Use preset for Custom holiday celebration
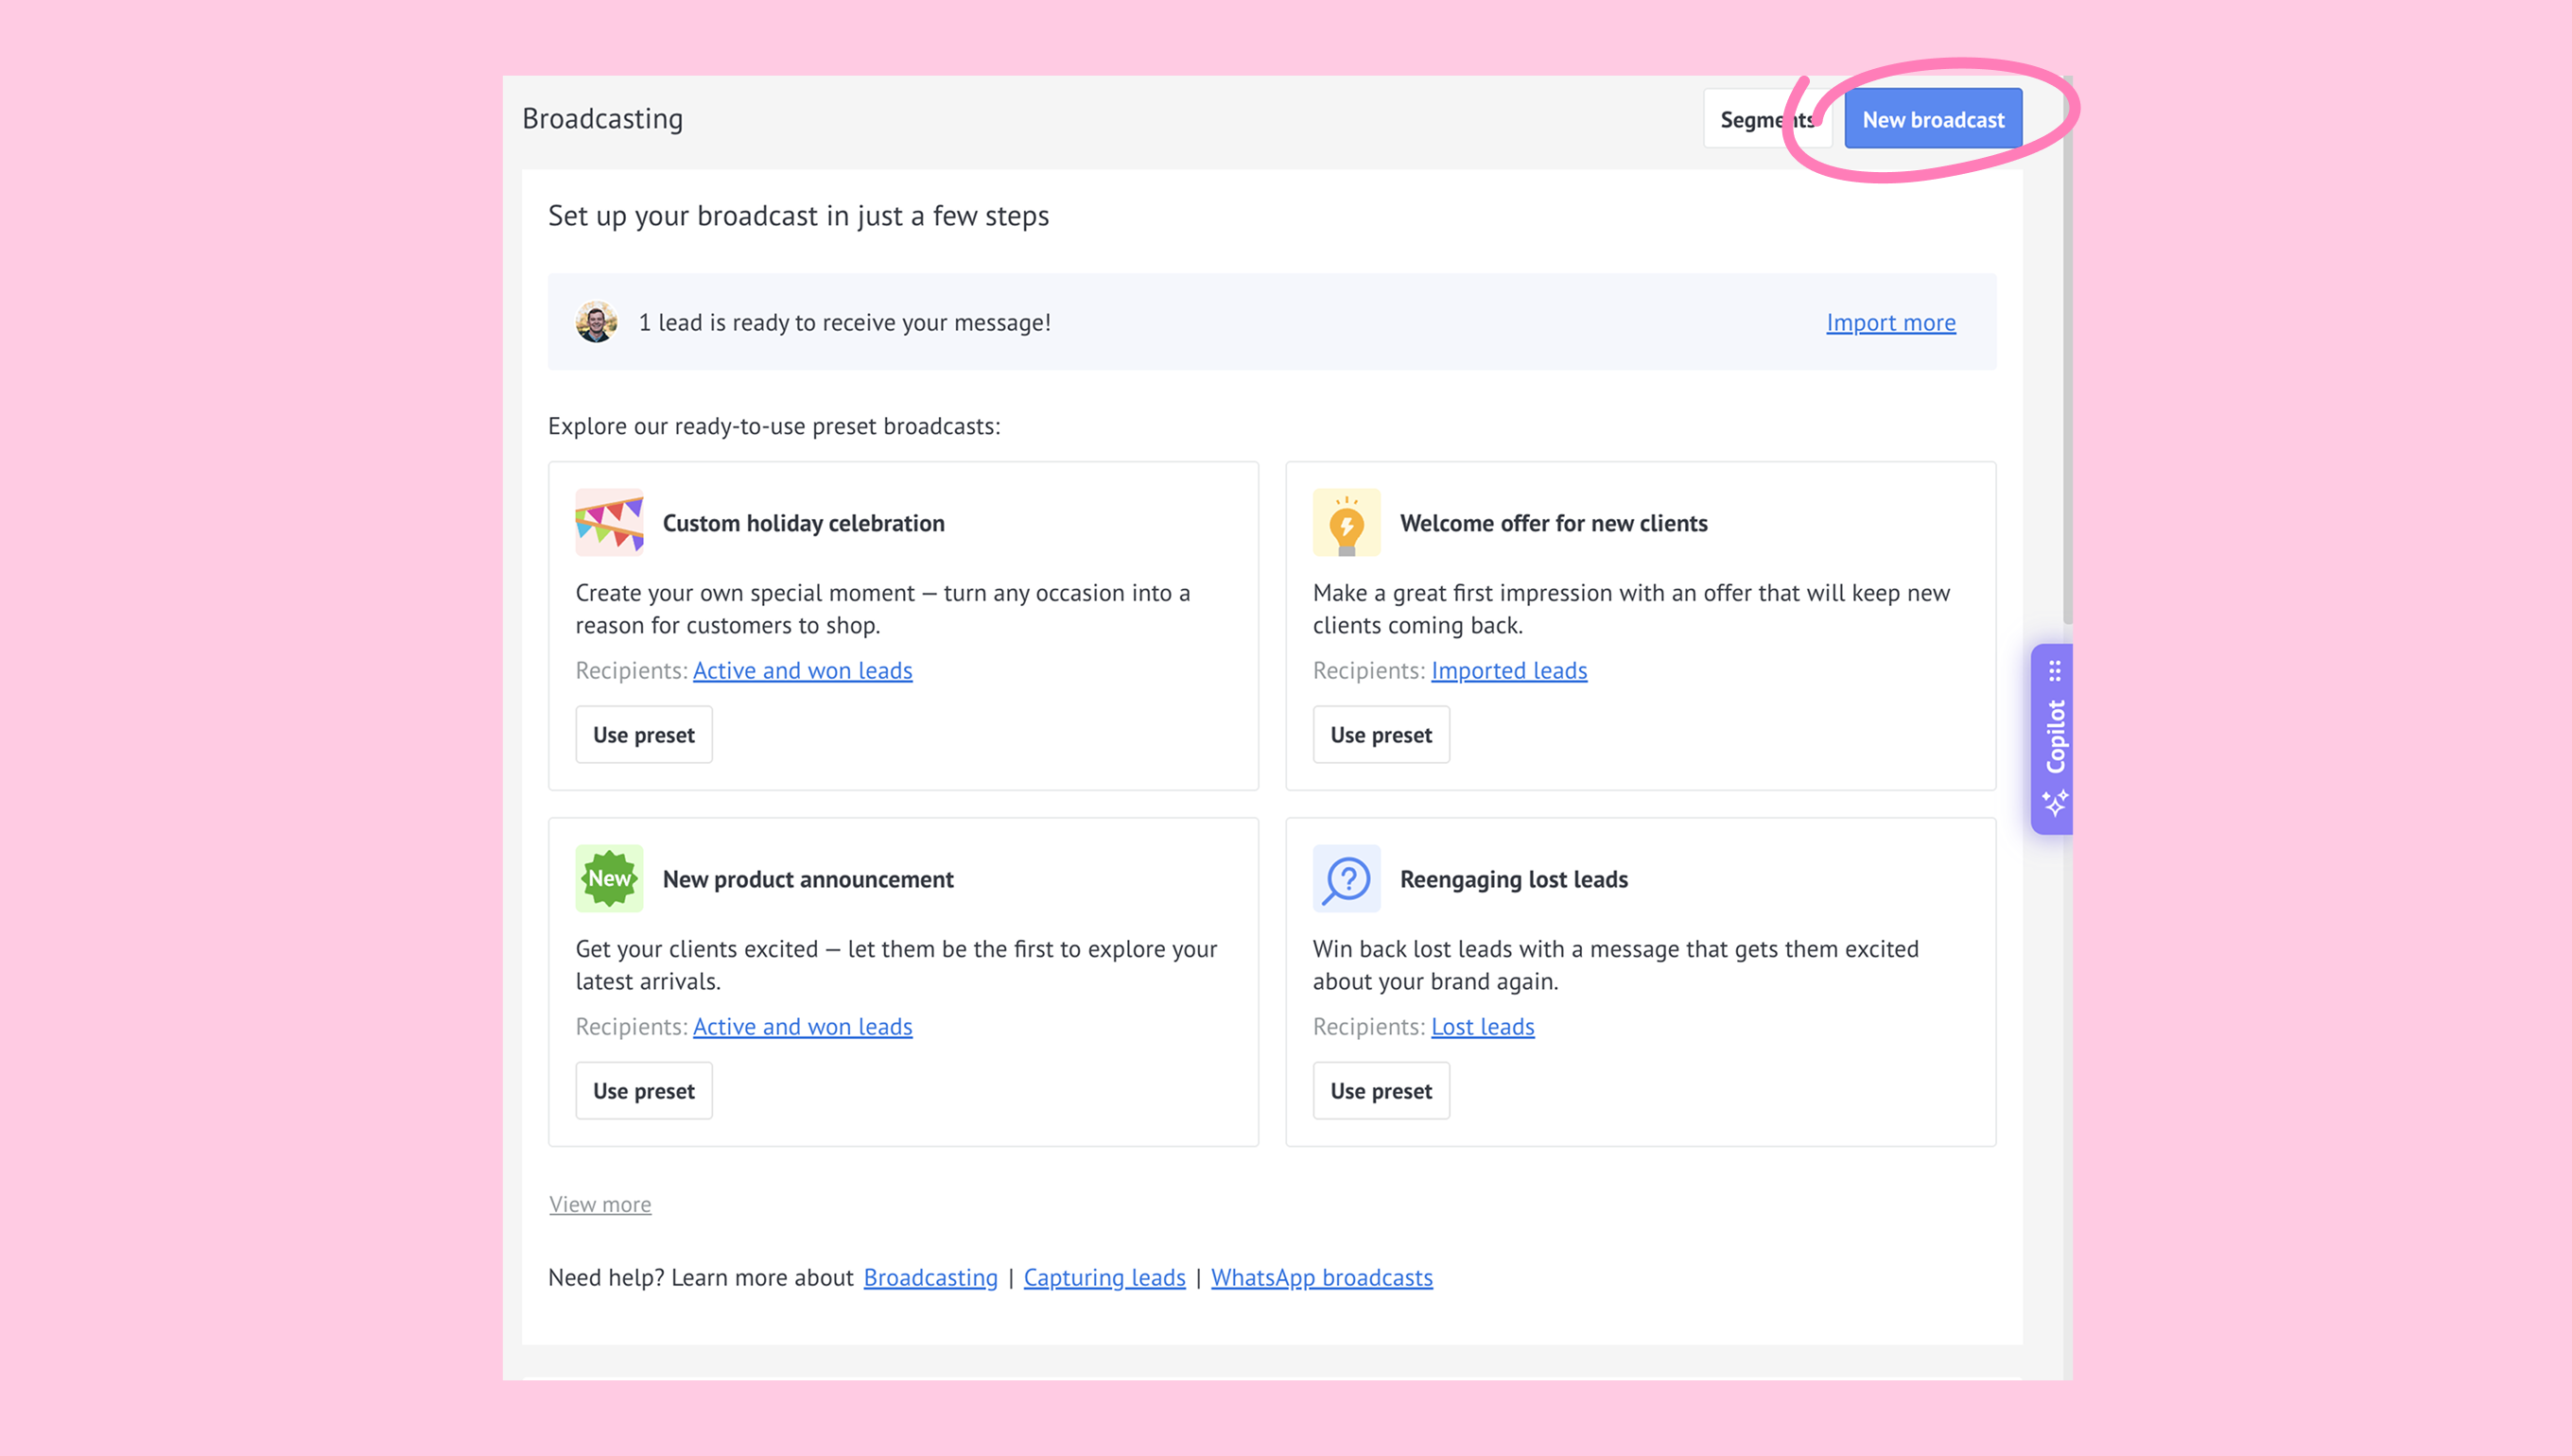 click(643, 735)
